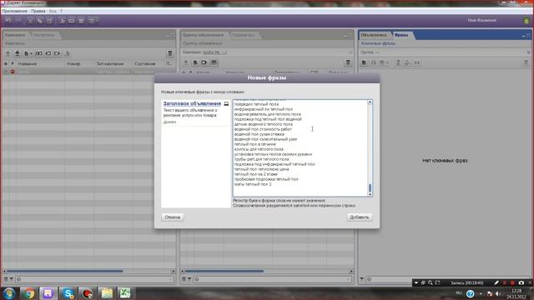Click the trash icon in ad groups panel
The image size is (534, 300).
click(x=348, y=62)
